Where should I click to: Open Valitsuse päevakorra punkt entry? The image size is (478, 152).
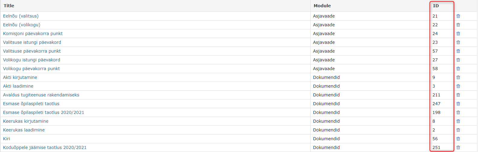(32, 51)
